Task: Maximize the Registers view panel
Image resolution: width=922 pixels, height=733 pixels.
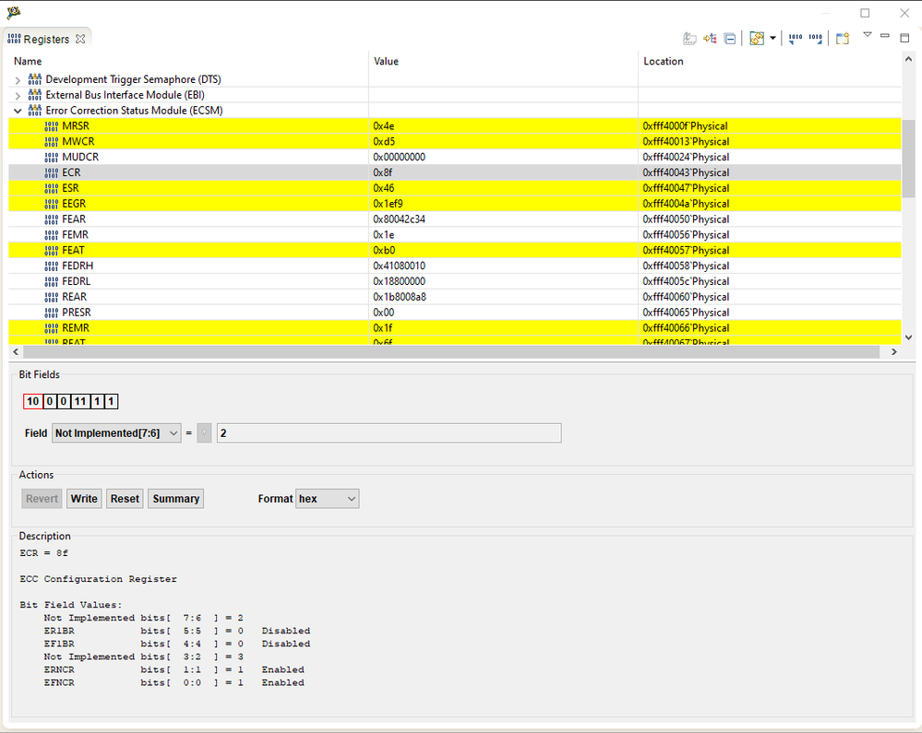Action: (904, 38)
